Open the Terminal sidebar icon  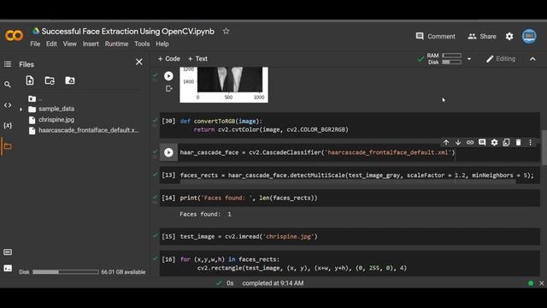click(x=8, y=268)
